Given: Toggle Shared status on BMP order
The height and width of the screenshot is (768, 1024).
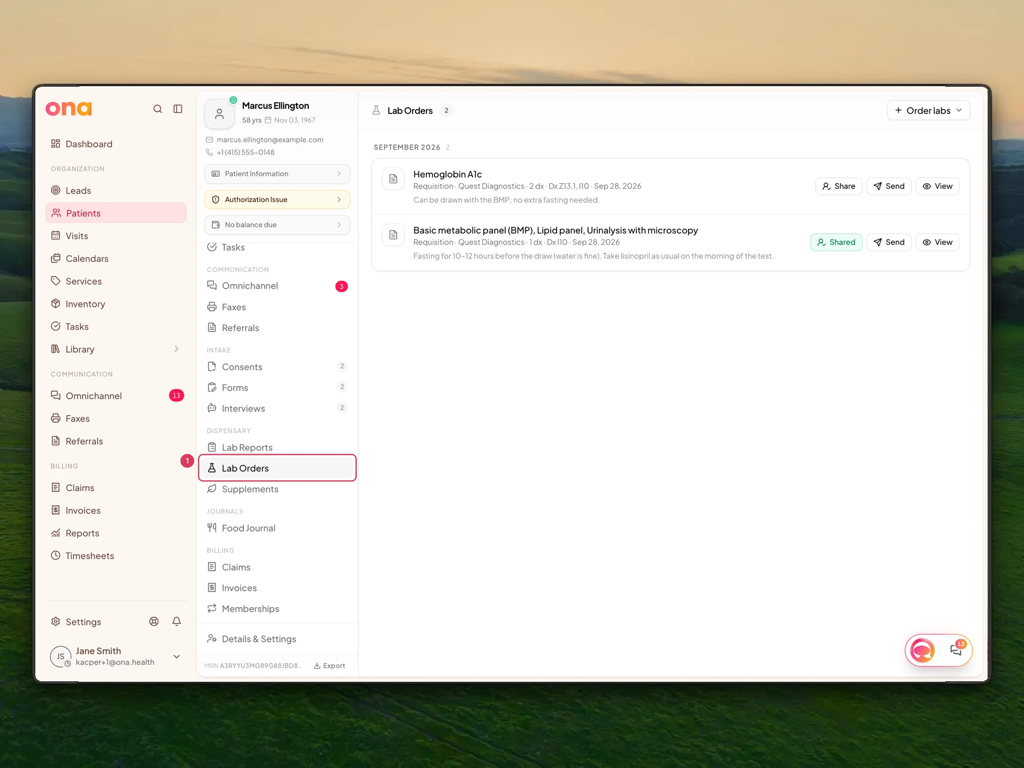Looking at the screenshot, I should (x=836, y=242).
